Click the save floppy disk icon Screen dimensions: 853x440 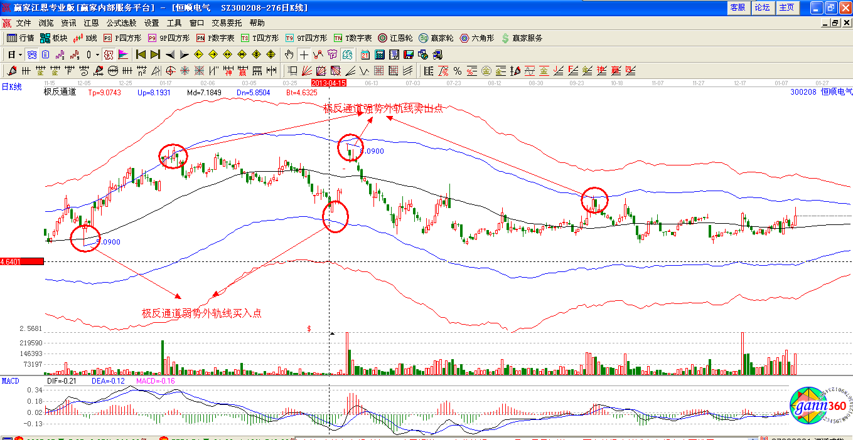tap(409, 55)
